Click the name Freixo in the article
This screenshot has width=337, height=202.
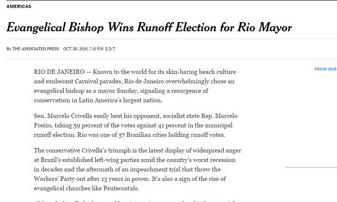(x=43, y=125)
